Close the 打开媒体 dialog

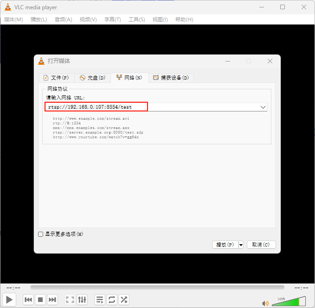coord(270,61)
